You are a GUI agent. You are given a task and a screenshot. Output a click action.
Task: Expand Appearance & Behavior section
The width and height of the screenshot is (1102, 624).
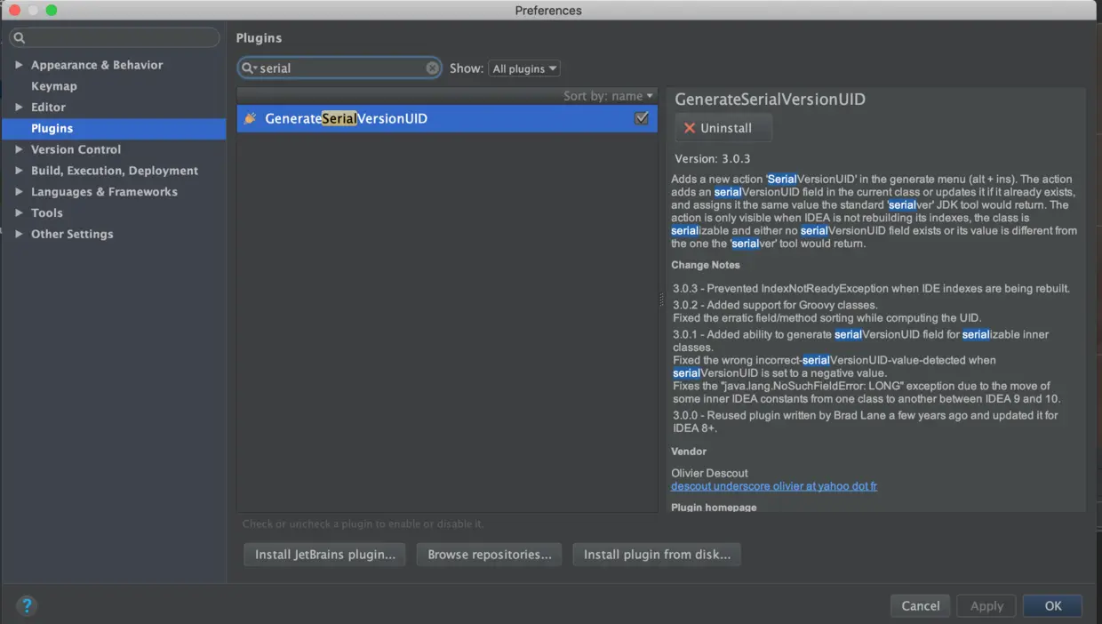click(x=19, y=65)
